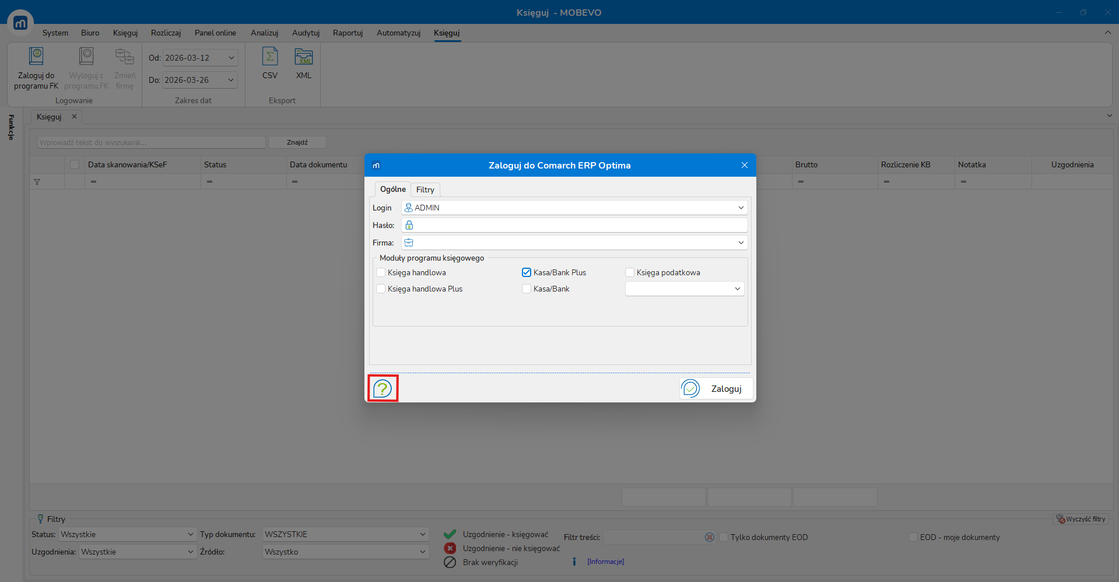Click into the Hasło password field
The width and height of the screenshot is (1119, 582).
click(577, 225)
